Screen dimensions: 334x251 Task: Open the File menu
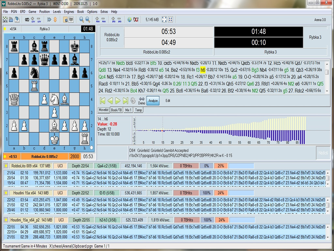(x=6, y=11)
